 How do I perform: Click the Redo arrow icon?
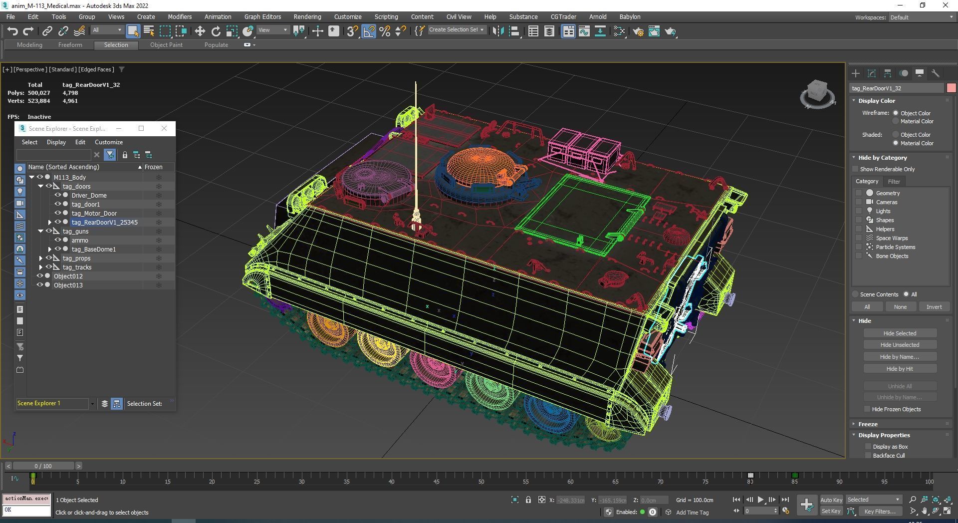pyautogui.click(x=28, y=31)
